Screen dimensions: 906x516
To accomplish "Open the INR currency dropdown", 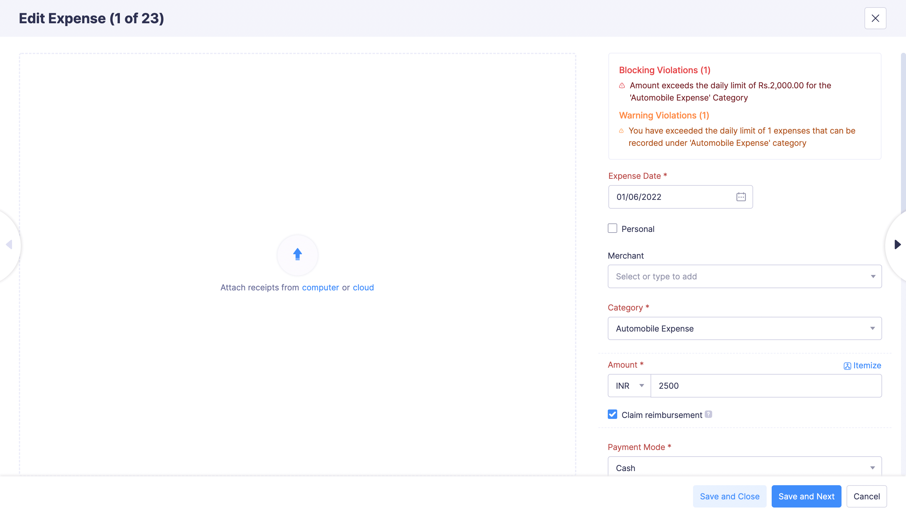I will pyautogui.click(x=629, y=386).
